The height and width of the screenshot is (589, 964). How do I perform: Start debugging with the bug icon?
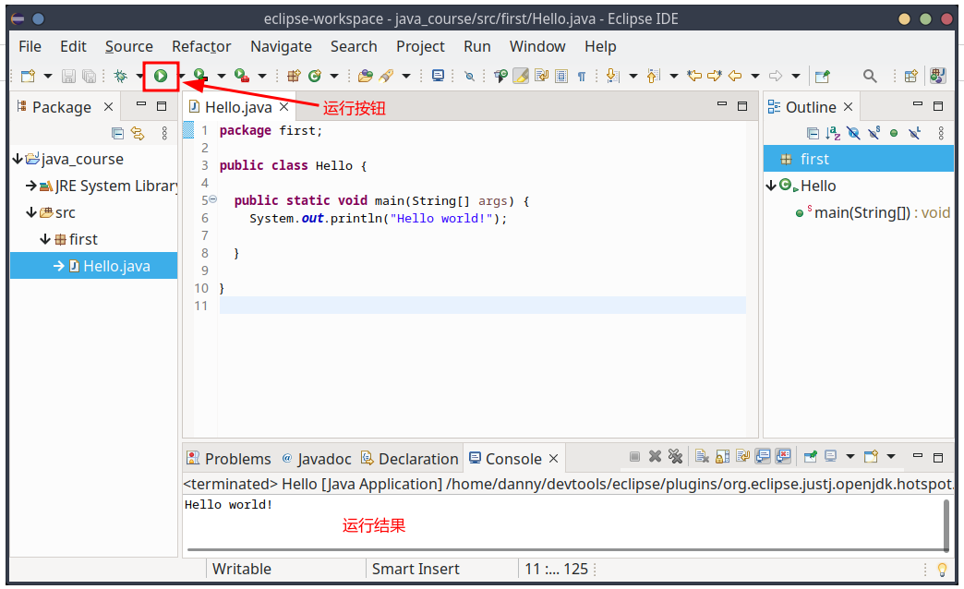(x=121, y=76)
